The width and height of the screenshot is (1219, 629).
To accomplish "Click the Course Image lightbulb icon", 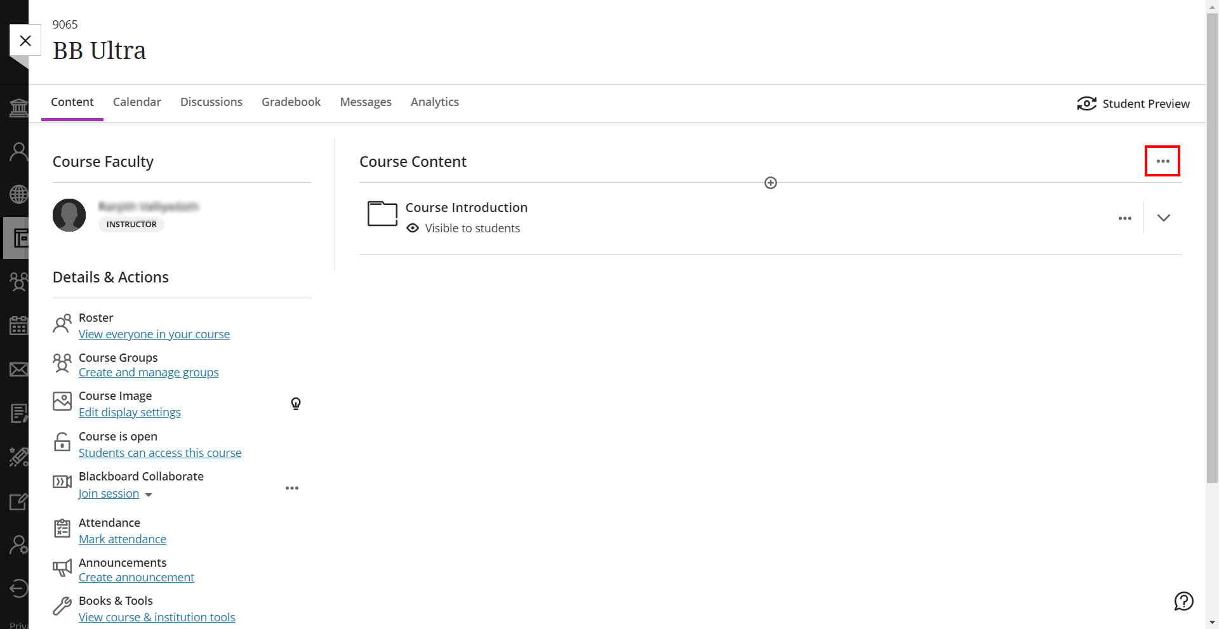I will pos(296,404).
